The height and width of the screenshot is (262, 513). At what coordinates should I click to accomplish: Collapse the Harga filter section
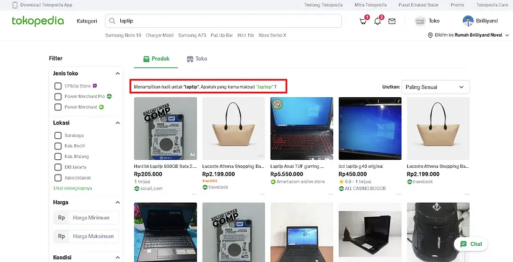point(118,203)
